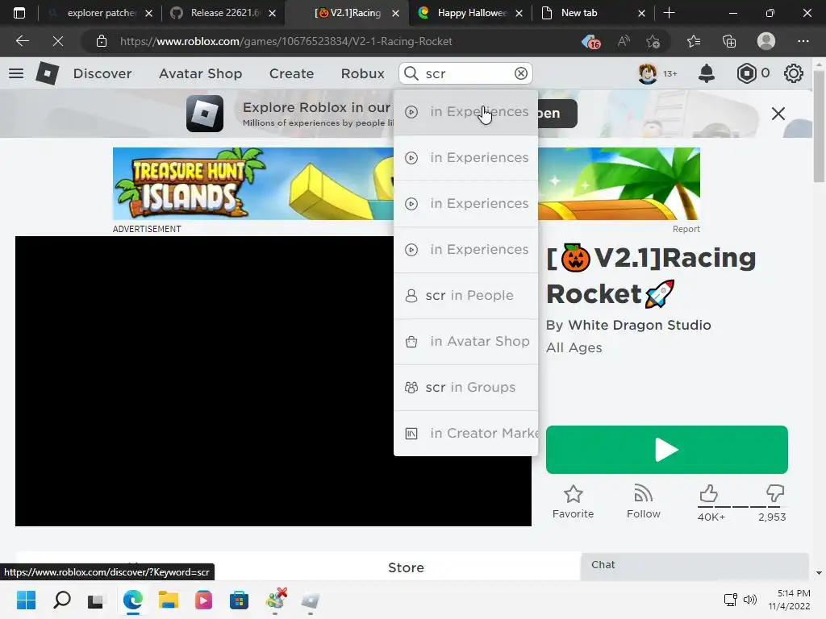Search in Avatar Shop suggestion
826x619 pixels.
(465, 341)
